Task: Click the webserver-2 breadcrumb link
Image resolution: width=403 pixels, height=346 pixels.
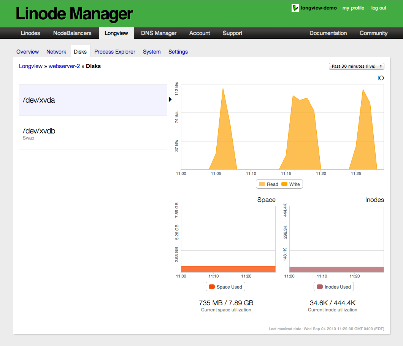Action: (64, 66)
